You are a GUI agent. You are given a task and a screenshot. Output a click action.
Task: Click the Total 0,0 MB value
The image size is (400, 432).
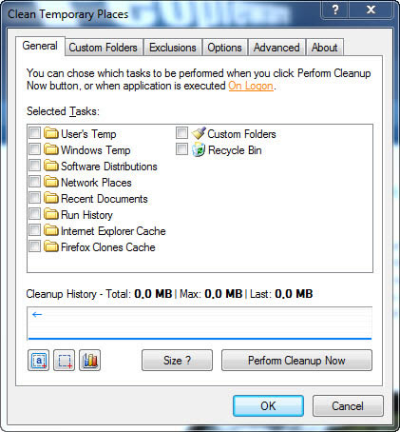[x=153, y=294]
